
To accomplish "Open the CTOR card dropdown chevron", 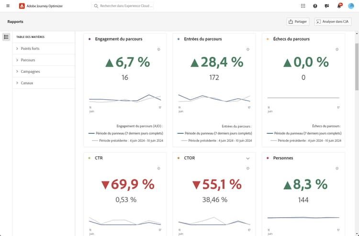I will coord(248,158).
